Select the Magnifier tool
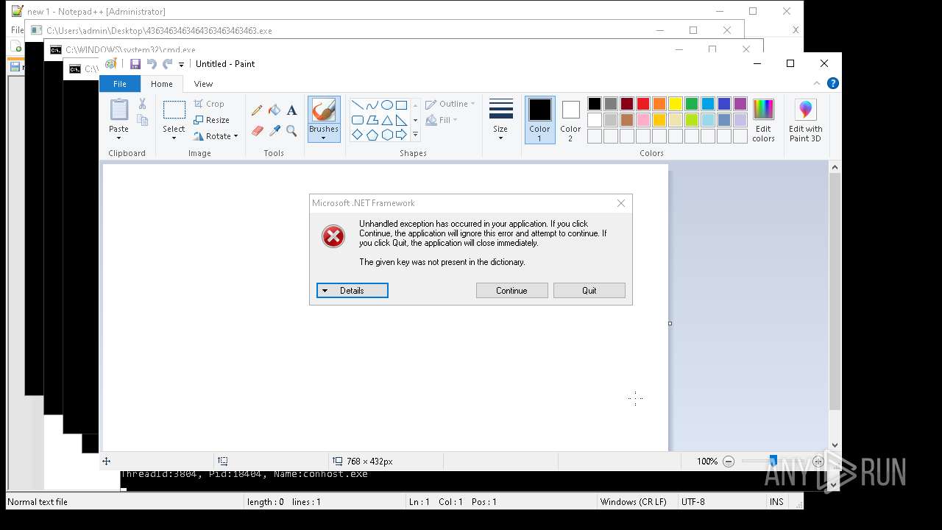 292,131
